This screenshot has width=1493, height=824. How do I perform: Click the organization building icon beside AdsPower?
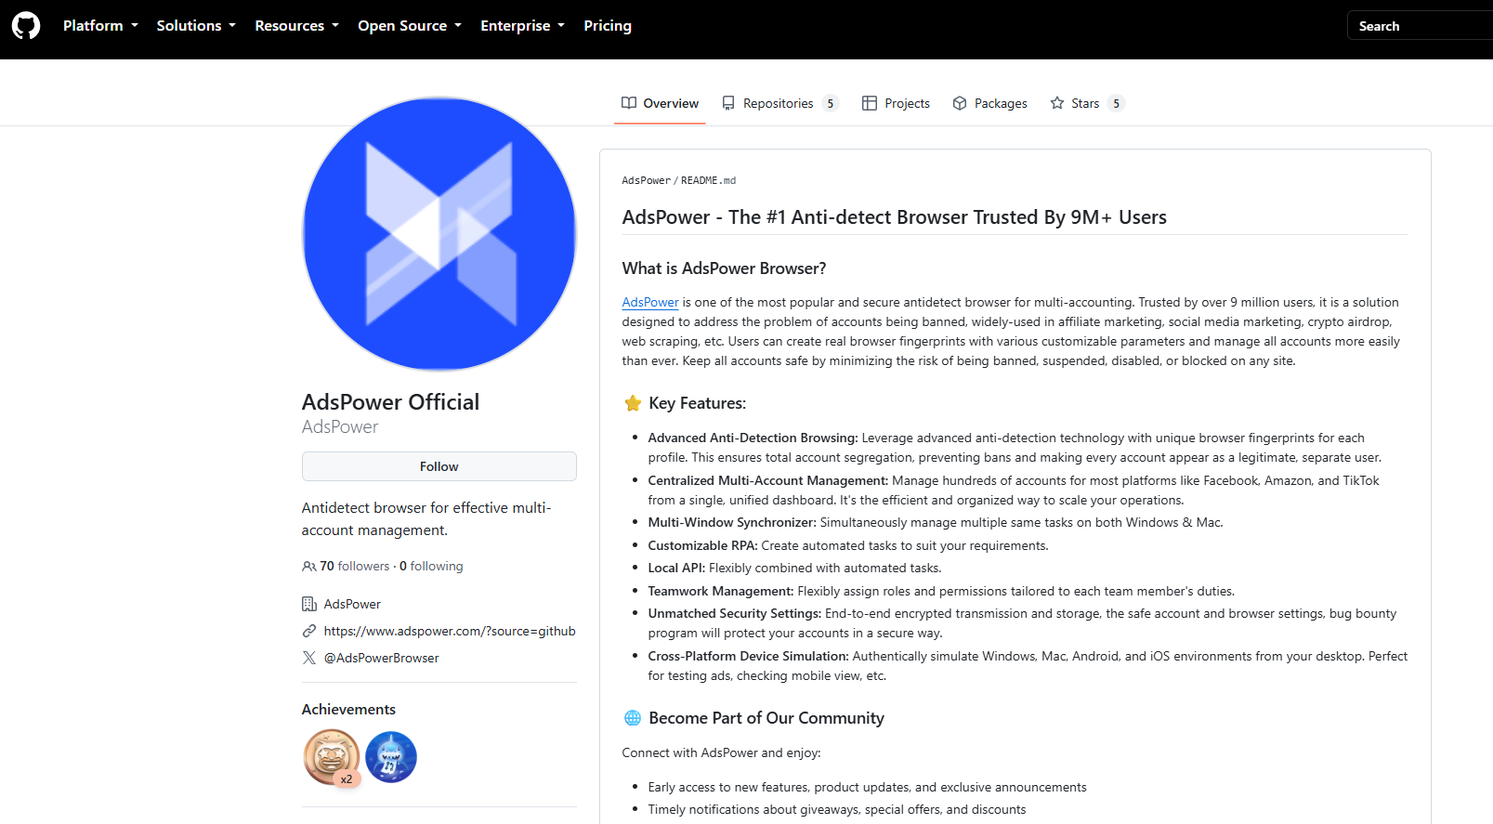pos(309,605)
